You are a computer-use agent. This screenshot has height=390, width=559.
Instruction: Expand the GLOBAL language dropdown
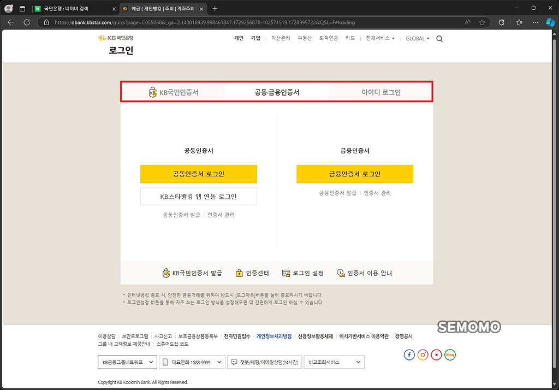coord(418,39)
